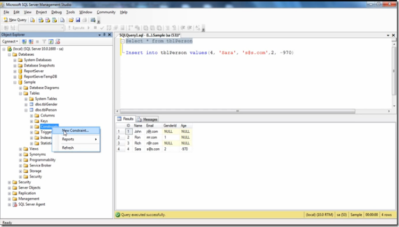Open the View menu
This screenshot has height=227, width=399.
tap(28, 12)
